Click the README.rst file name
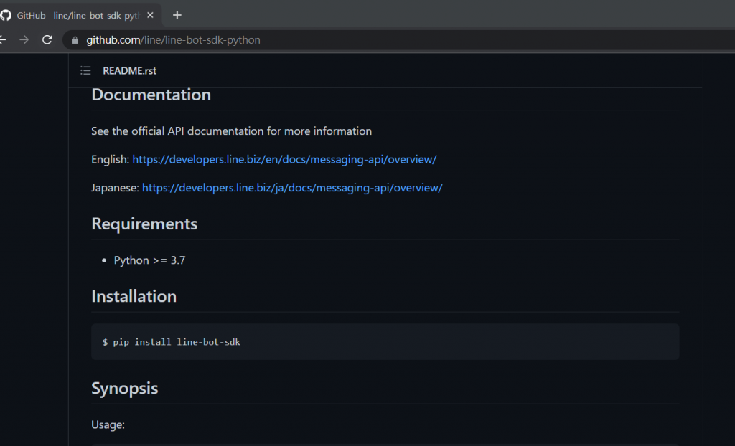The height and width of the screenshot is (446, 735). tap(129, 71)
